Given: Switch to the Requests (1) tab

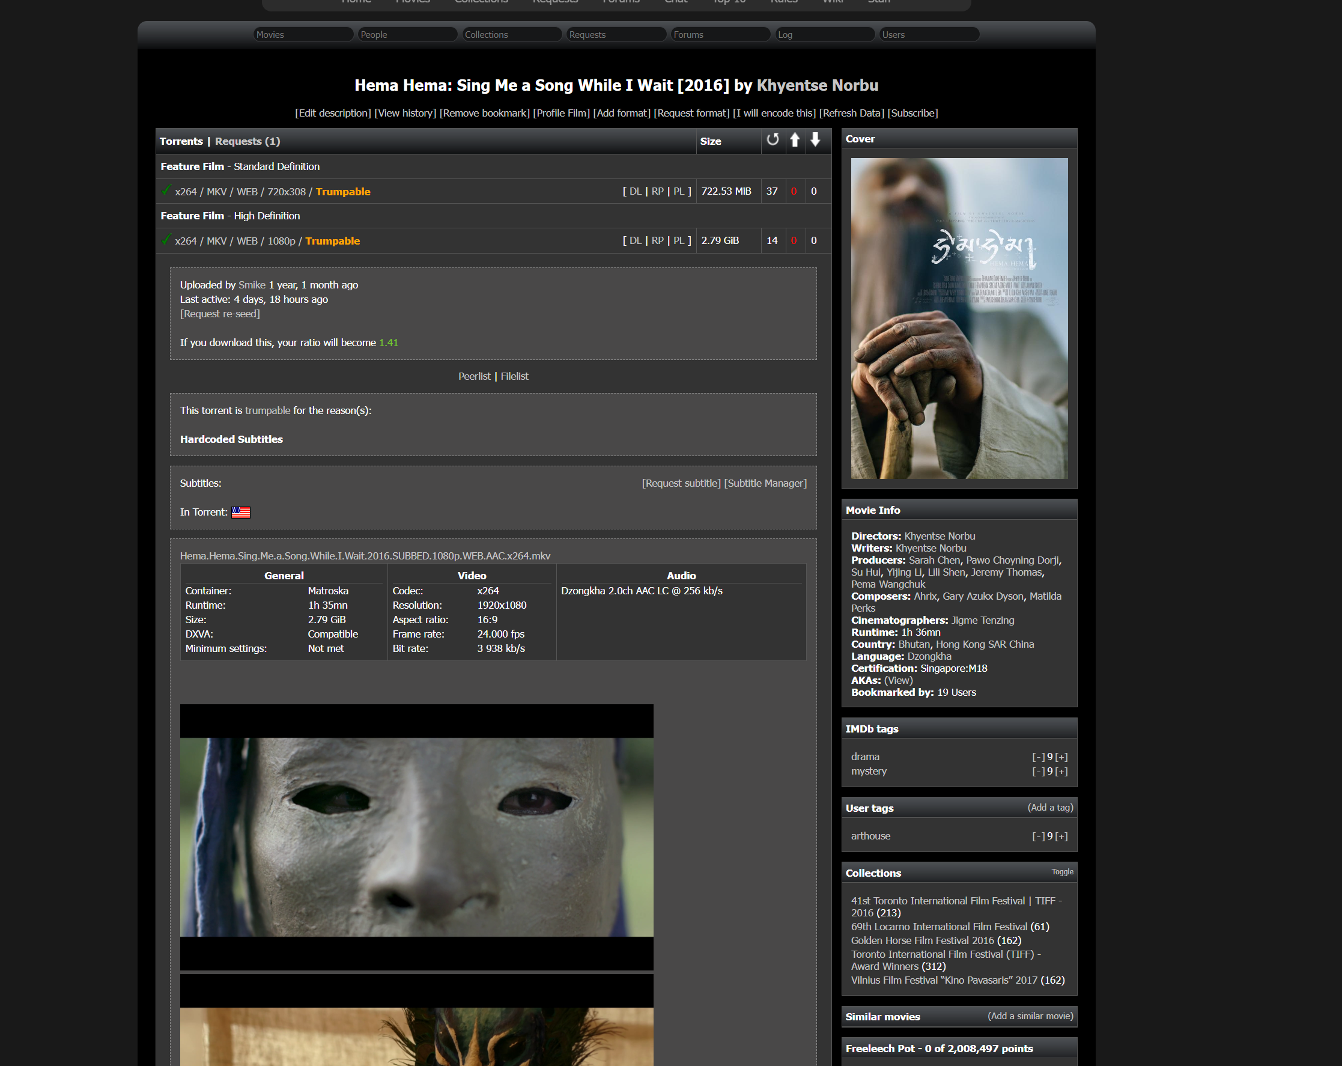Looking at the screenshot, I should pos(247,141).
